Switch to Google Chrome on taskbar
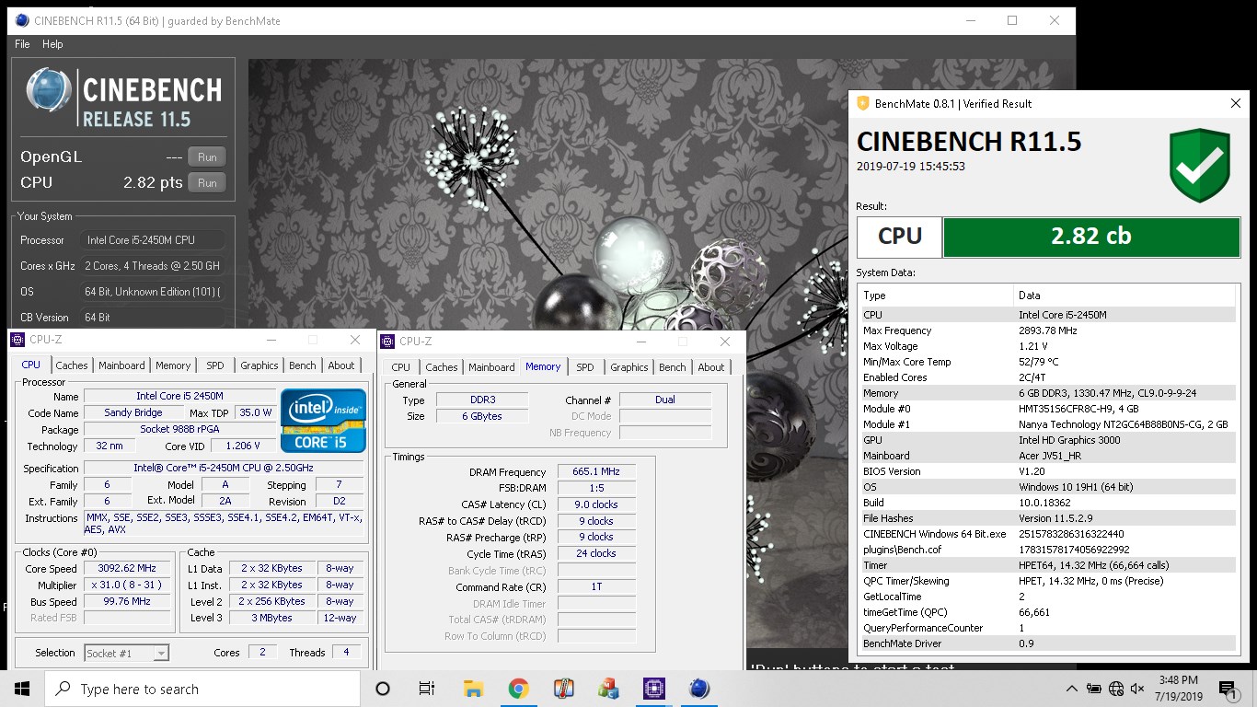 (x=518, y=689)
